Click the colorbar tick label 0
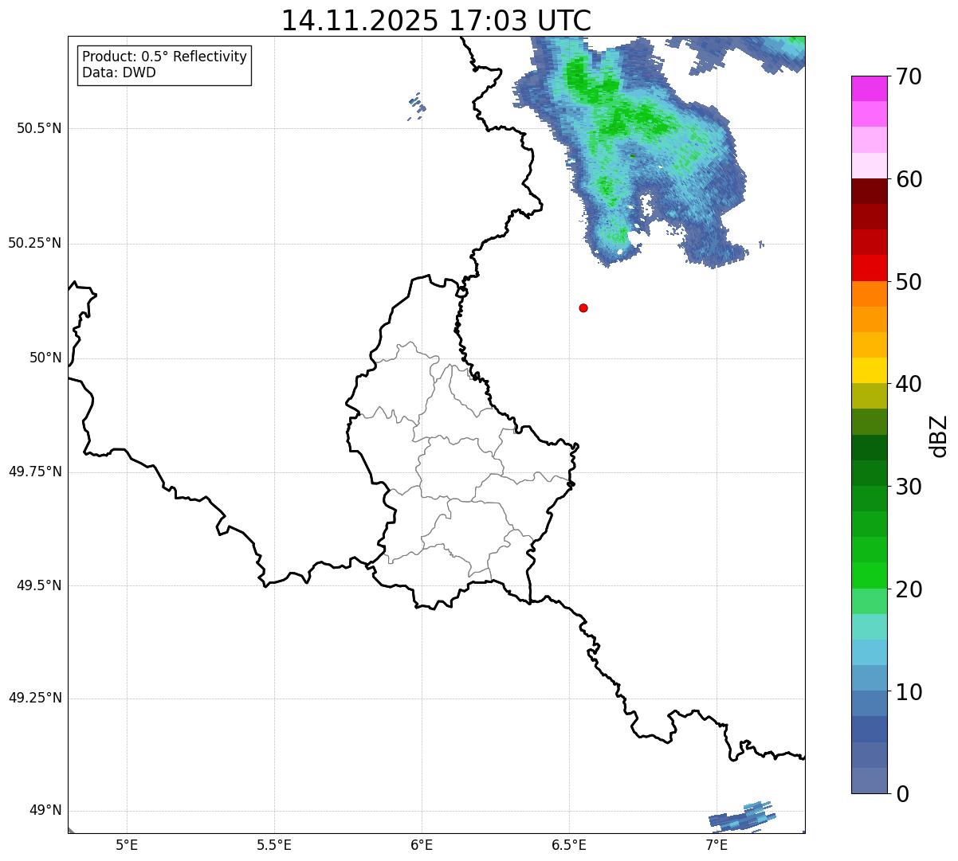958x861 pixels. pos(902,794)
